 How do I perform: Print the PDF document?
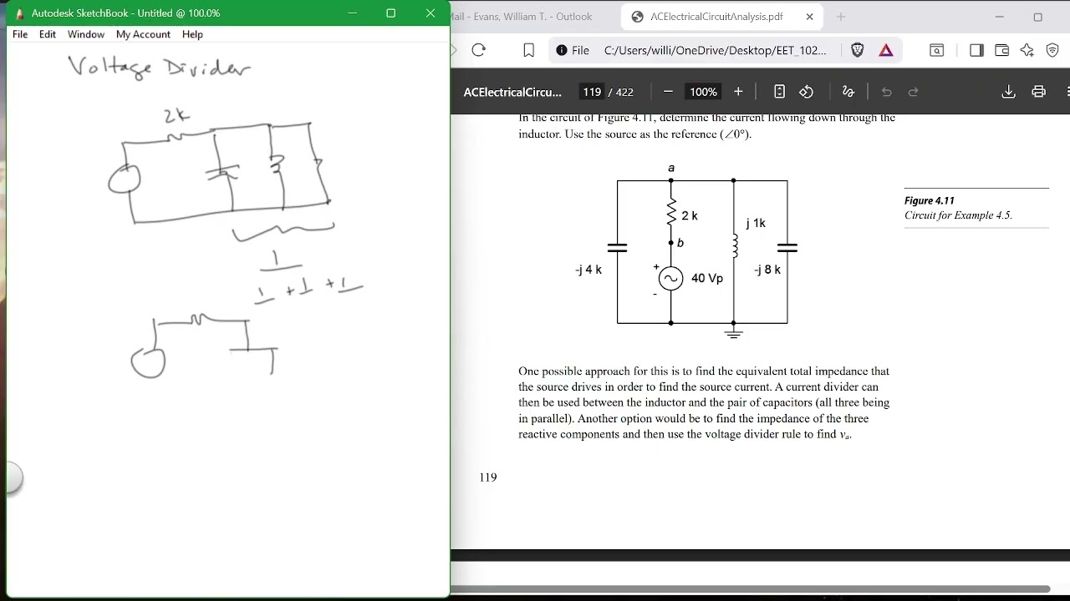pos(1038,92)
